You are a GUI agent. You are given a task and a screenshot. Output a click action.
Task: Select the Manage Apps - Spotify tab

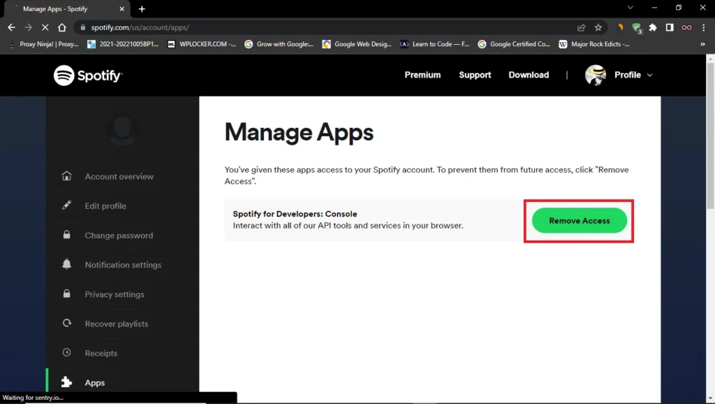tap(66, 8)
